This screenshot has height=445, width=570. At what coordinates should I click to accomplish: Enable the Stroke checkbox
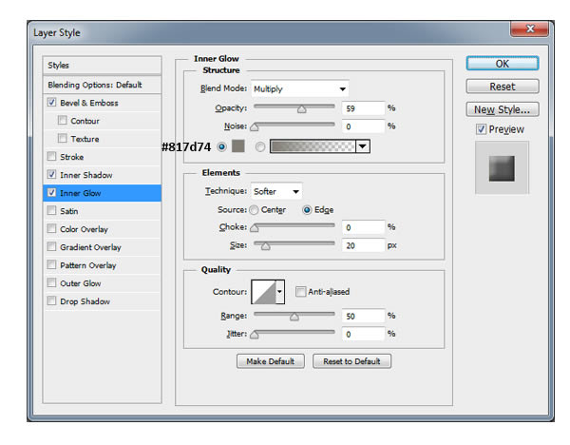tap(51, 157)
